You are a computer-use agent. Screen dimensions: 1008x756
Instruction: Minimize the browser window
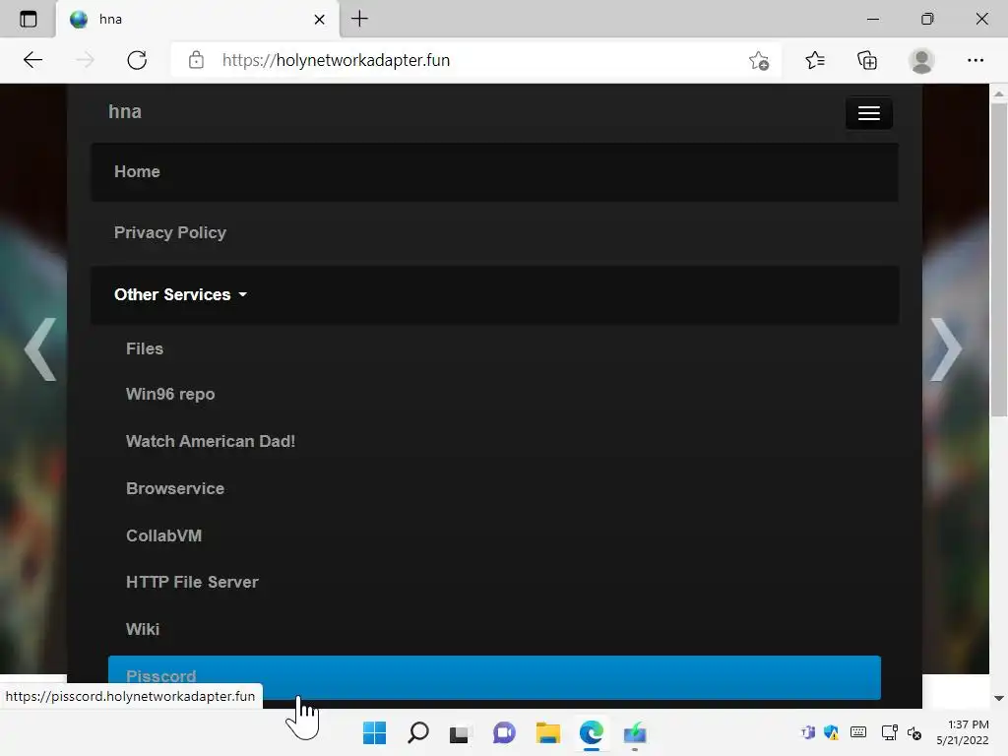tap(873, 20)
